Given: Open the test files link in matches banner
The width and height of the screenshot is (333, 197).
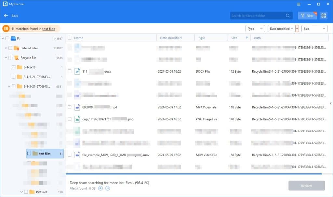Looking at the screenshot, I should pos(49,29).
